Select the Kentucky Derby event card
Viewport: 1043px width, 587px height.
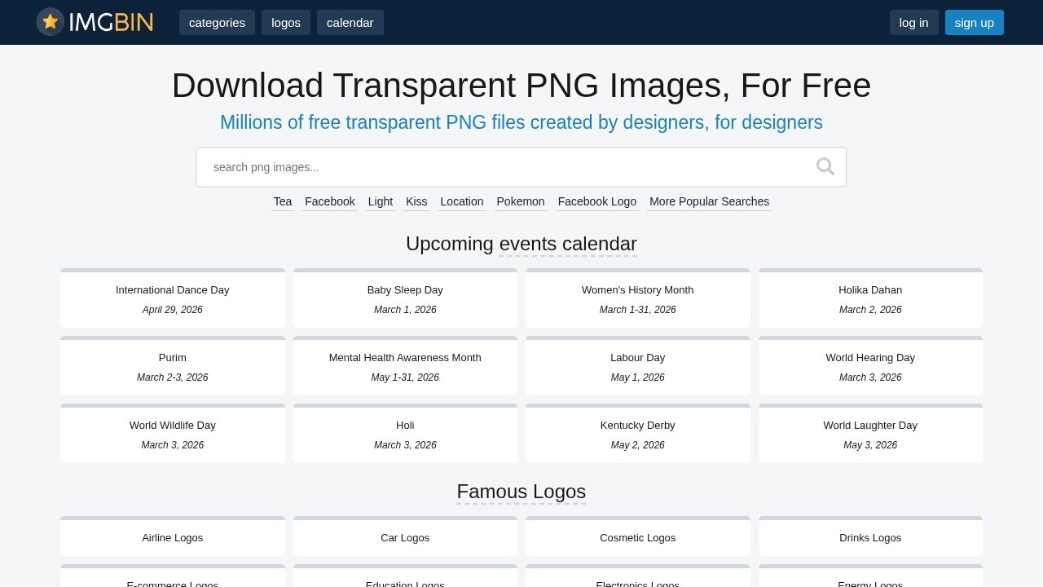(637, 434)
